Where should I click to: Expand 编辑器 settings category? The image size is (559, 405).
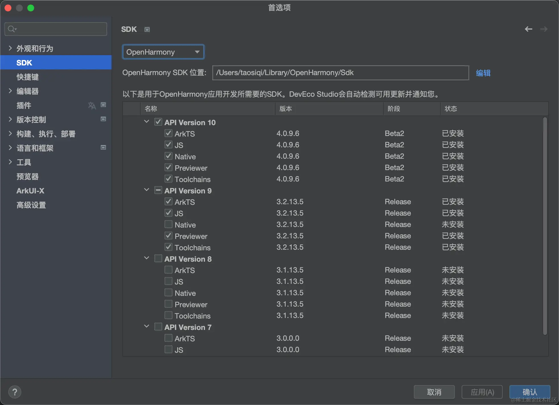click(x=10, y=91)
